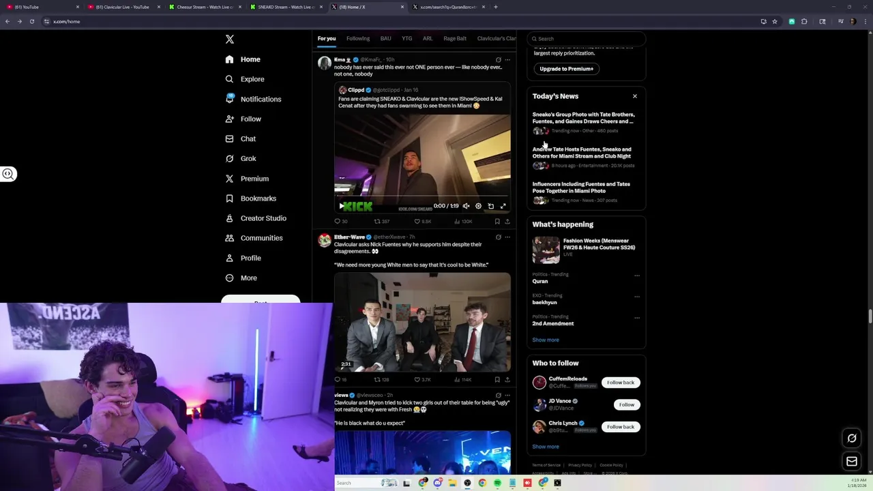Viewport: 873px width, 491px height.
Task: Open Grok floating button at bottom right
Action: pos(852,438)
